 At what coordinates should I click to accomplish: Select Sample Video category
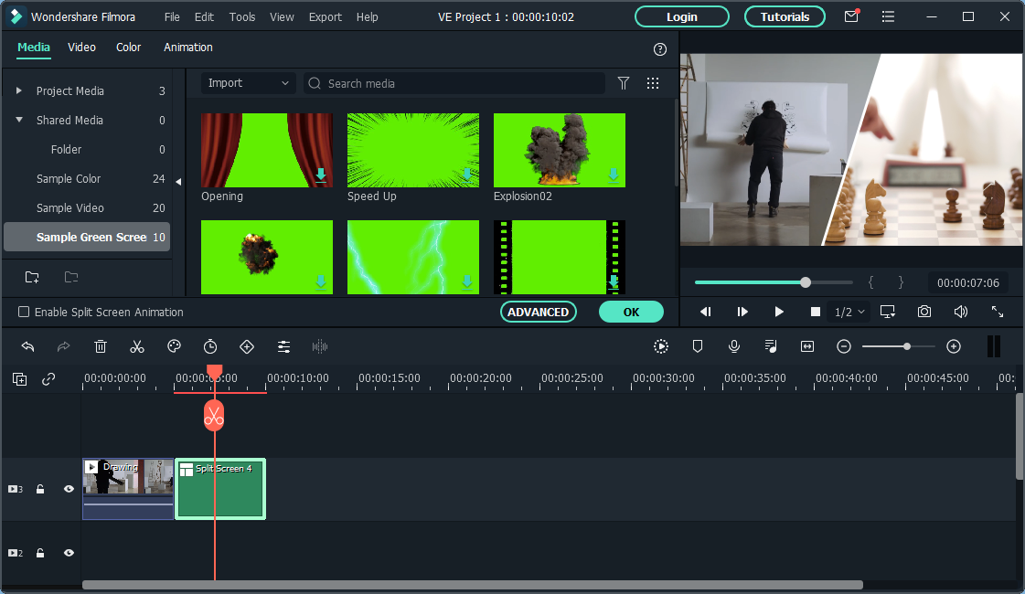pos(69,207)
